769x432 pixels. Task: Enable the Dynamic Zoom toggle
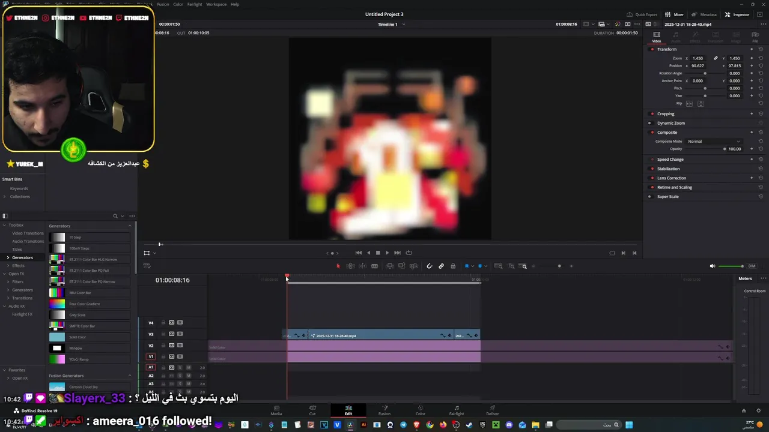(x=649, y=123)
